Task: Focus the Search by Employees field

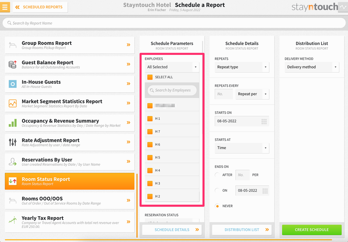Action: point(172,90)
